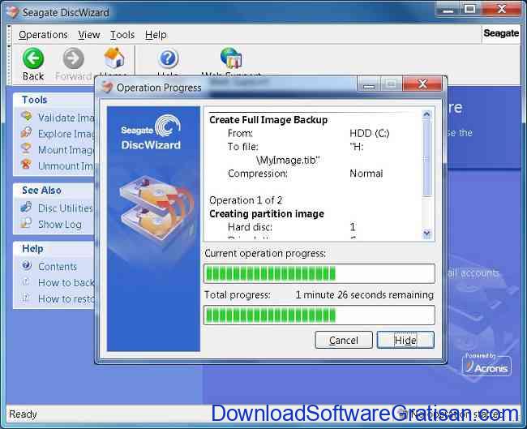Open the Disc Utilities link
Screen dimensions: 527x429
(66, 208)
